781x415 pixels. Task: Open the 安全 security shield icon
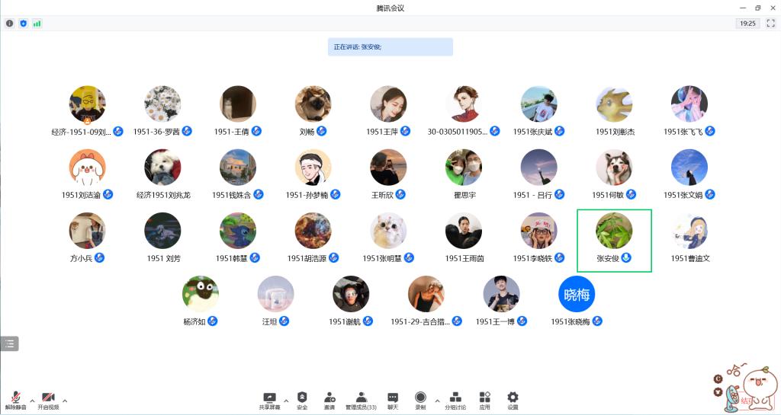pos(302,399)
